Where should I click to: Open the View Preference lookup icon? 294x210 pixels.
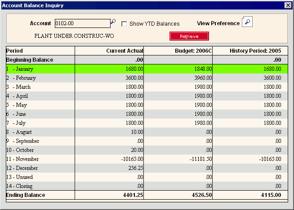[x=247, y=22]
